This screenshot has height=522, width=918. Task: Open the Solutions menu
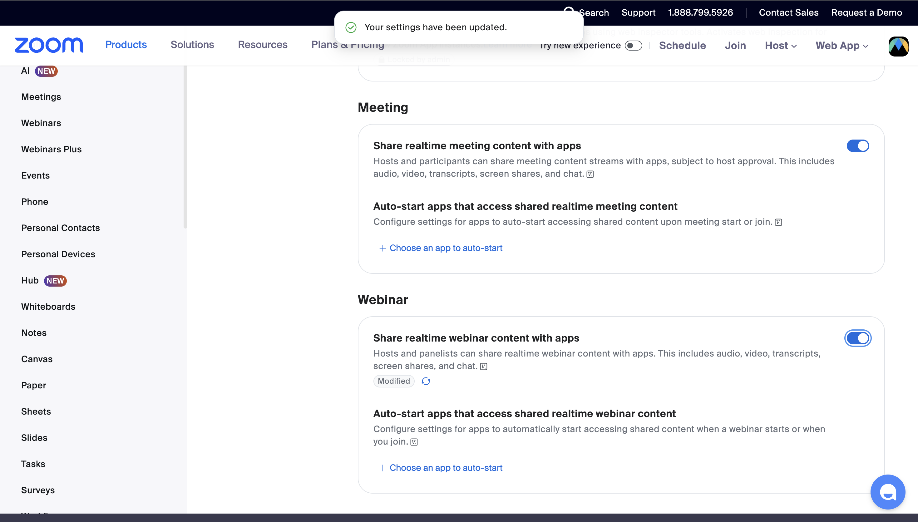click(192, 44)
